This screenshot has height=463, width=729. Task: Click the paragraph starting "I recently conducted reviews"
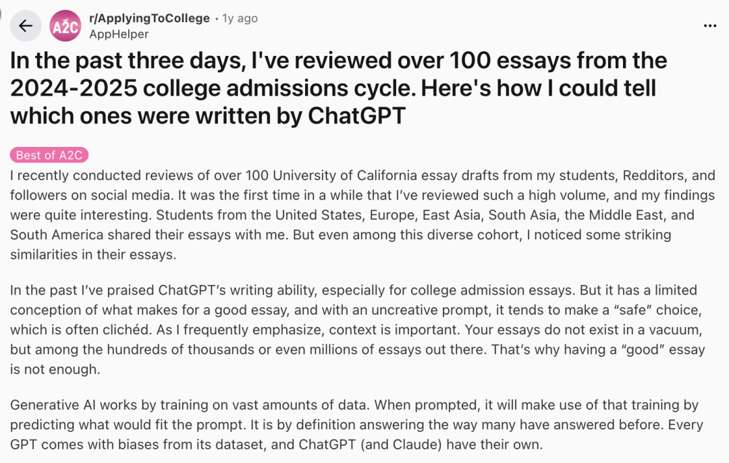(362, 215)
